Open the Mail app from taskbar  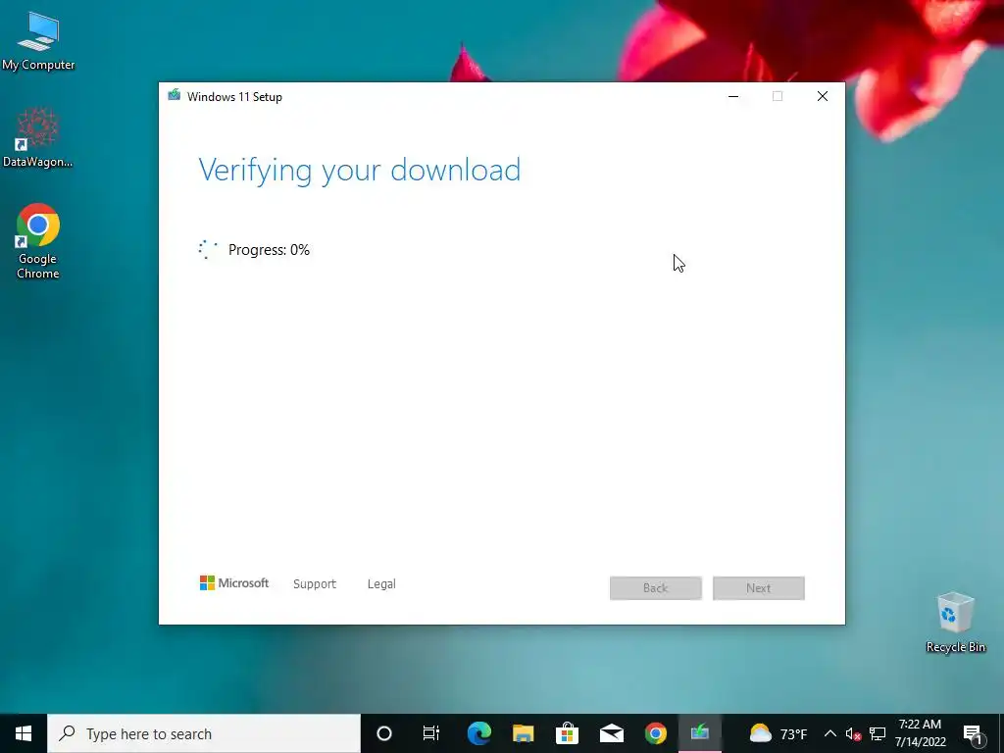[612, 733]
